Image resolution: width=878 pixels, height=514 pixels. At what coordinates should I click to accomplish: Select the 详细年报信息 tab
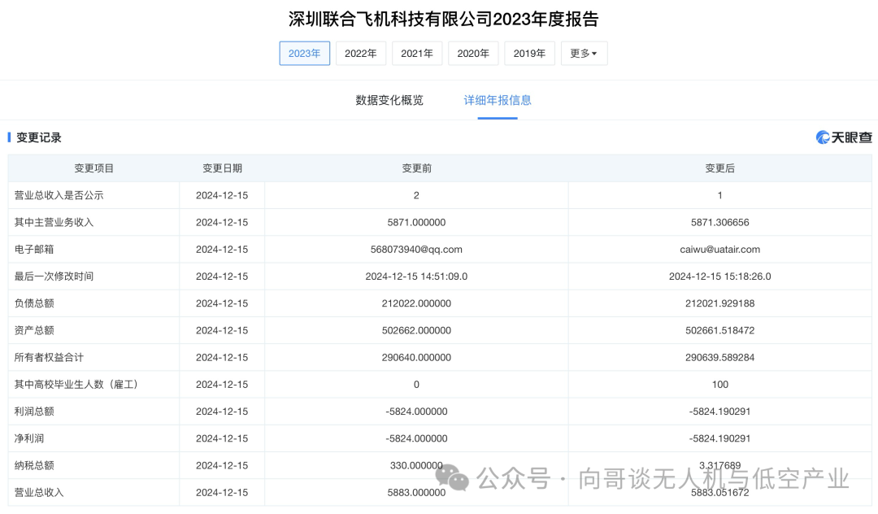click(x=497, y=99)
